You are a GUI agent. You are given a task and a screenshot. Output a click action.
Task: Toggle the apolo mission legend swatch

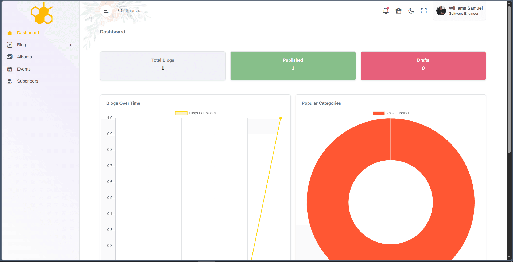pos(379,113)
